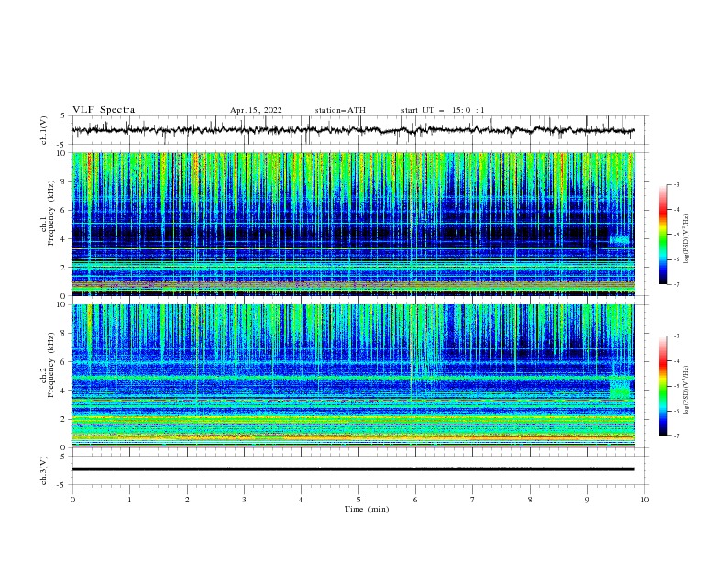Image resolution: width=726 pixels, height=561 pixels.
Task: Click time axis tick label "5"
Action: (358, 500)
